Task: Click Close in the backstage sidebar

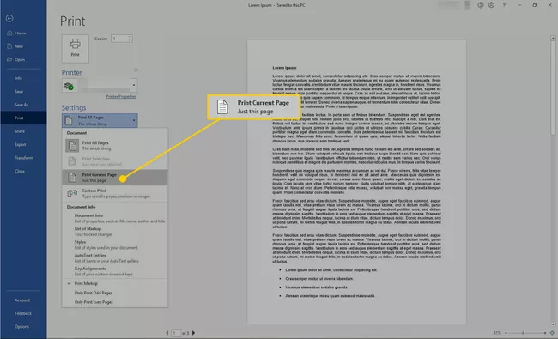Action: (x=20, y=171)
